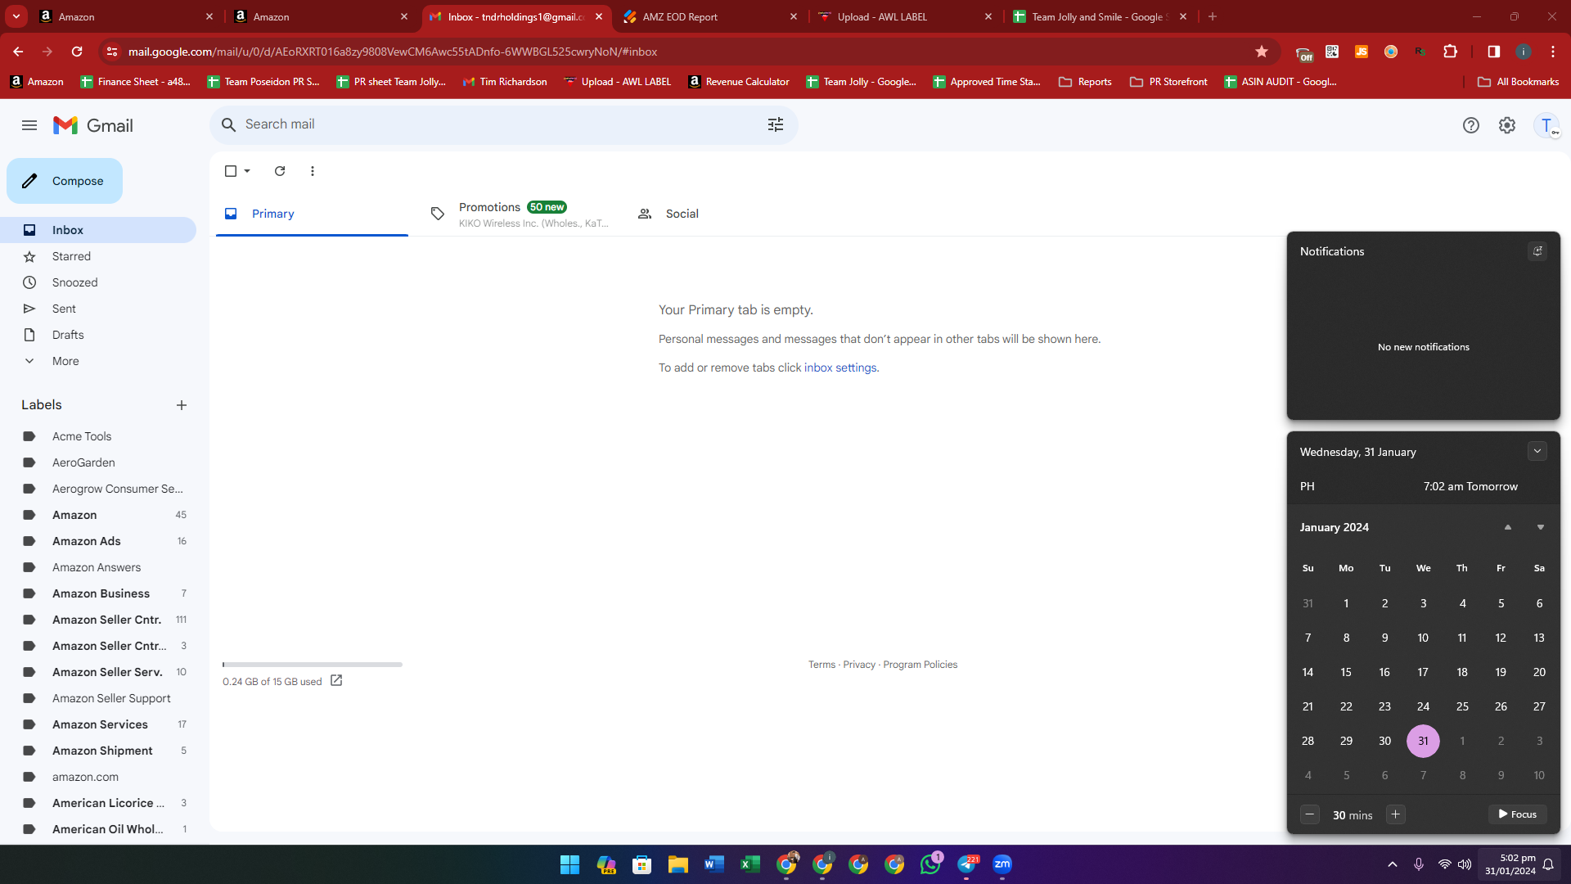This screenshot has width=1571, height=884.
Task: Switch to AMZ EOD Report browser tab
Action: click(x=709, y=16)
